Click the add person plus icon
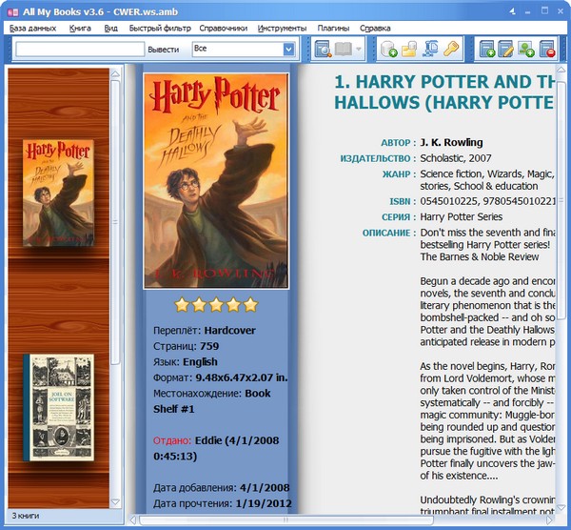The height and width of the screenshot is (530, 571). [526, 49]
